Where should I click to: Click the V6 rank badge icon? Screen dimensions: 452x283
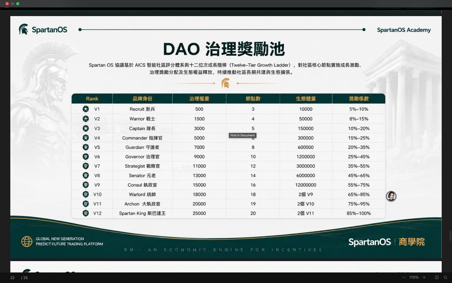pyautogui.click(x=86, y=157)
